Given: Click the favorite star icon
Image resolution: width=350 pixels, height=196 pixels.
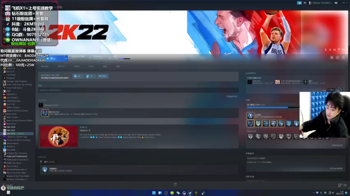Looking at the screenshot, I should coord(343,57).
